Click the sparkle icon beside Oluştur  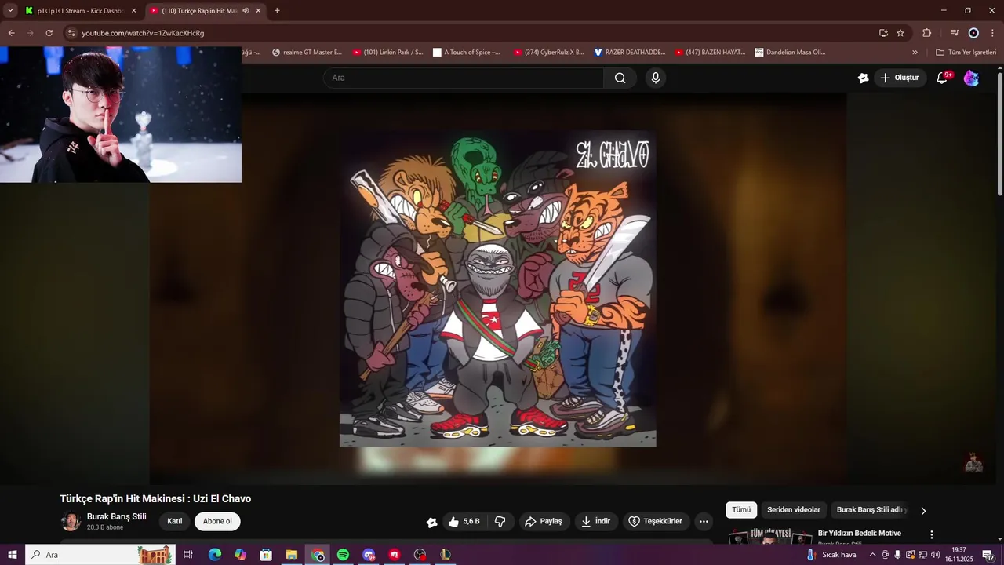click(x=863, y=78)
